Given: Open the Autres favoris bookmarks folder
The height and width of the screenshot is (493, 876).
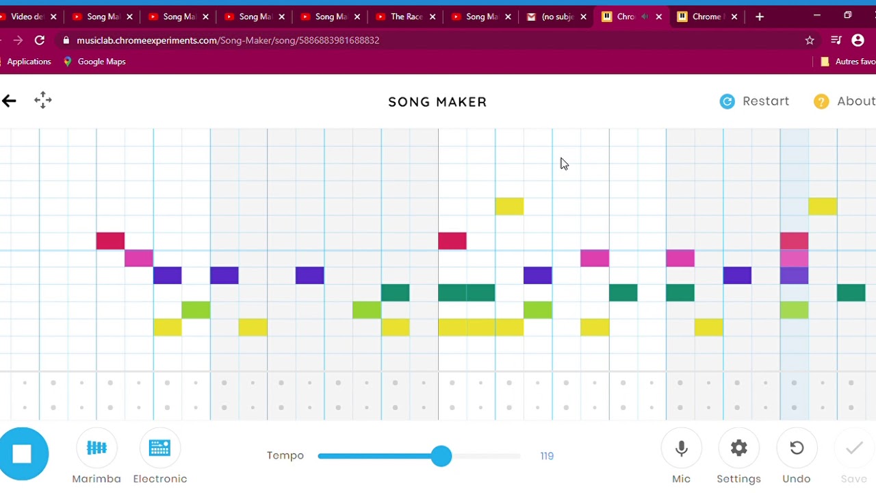Looking at the screenshot, I should [x=848, y=62].
